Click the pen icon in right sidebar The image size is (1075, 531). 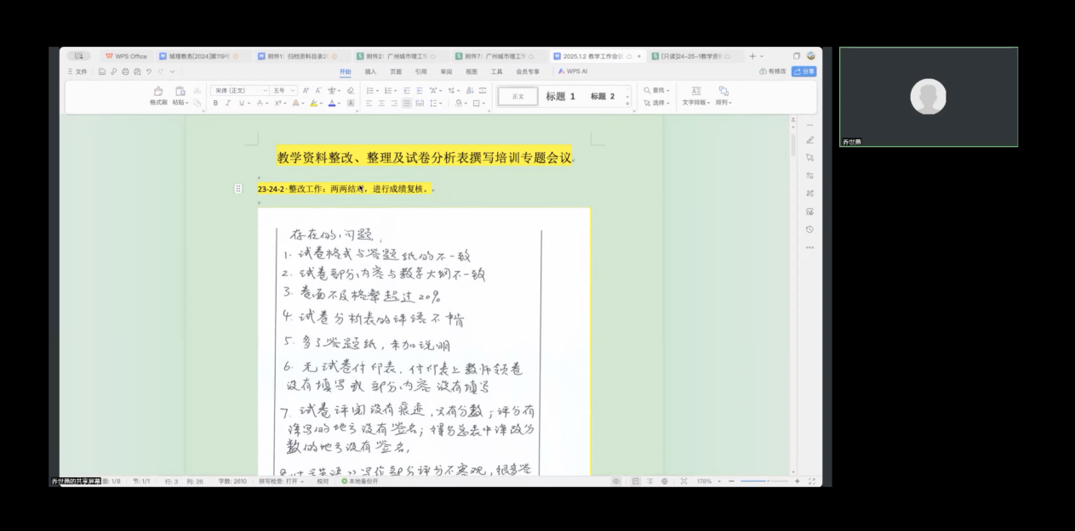pyautogui.click(x=809, y=140)
